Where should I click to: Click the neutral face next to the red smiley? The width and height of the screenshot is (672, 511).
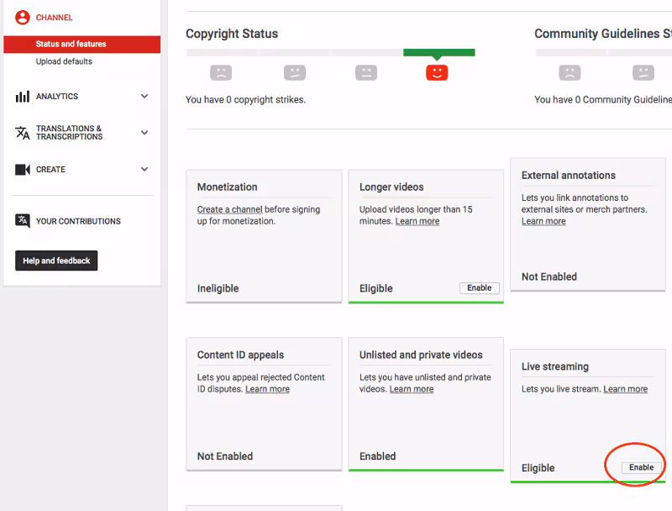[366, 73]
